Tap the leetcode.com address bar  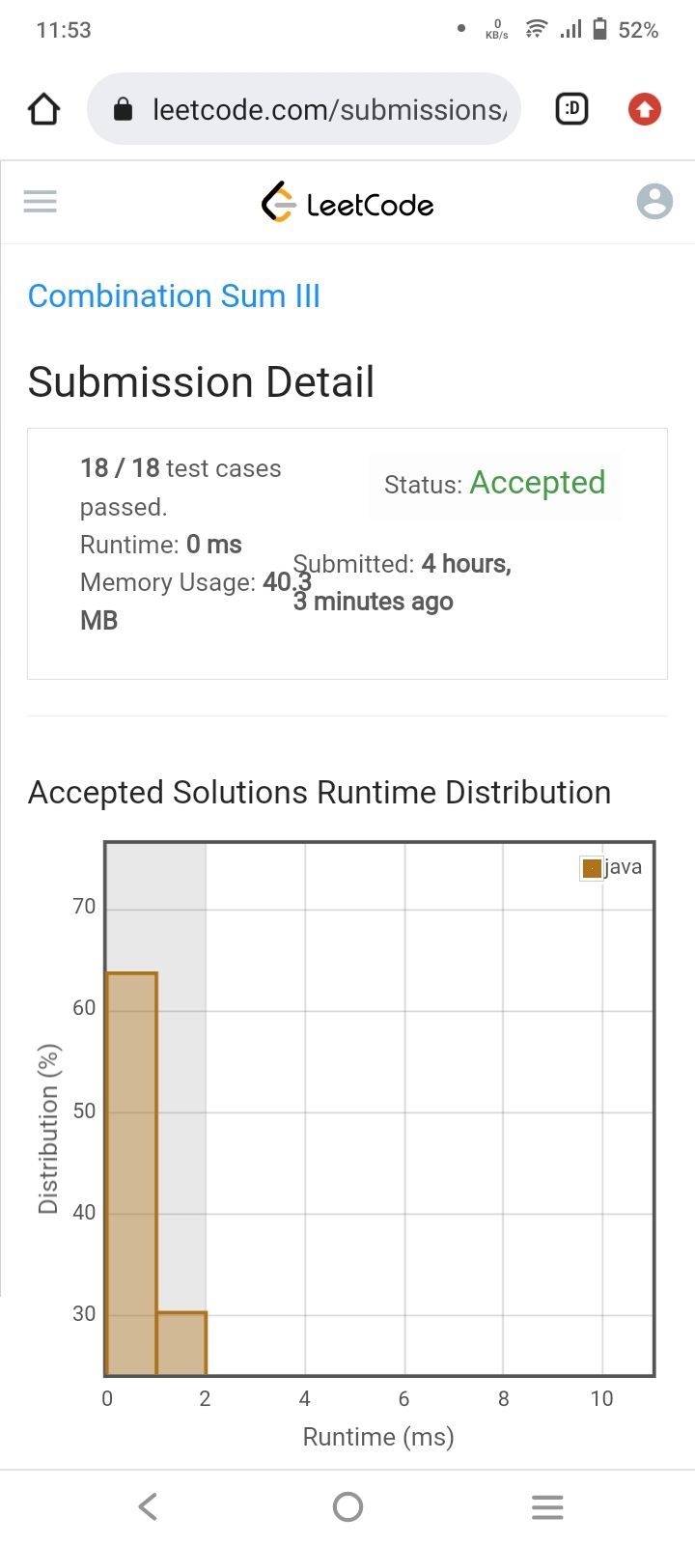(x=328, y=109)
